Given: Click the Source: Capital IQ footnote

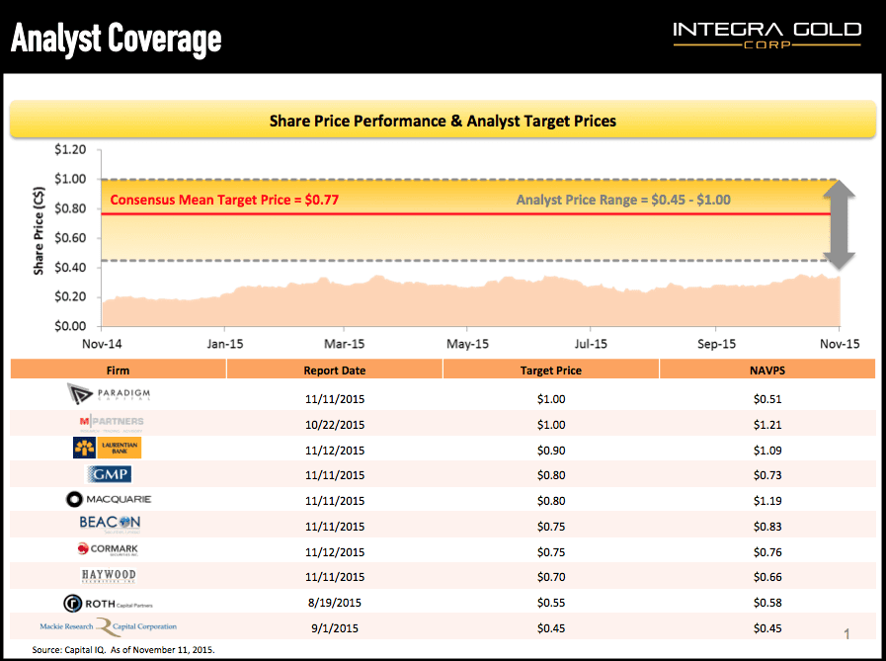Looking at the screenshot, I should click(x=123, y=650).
